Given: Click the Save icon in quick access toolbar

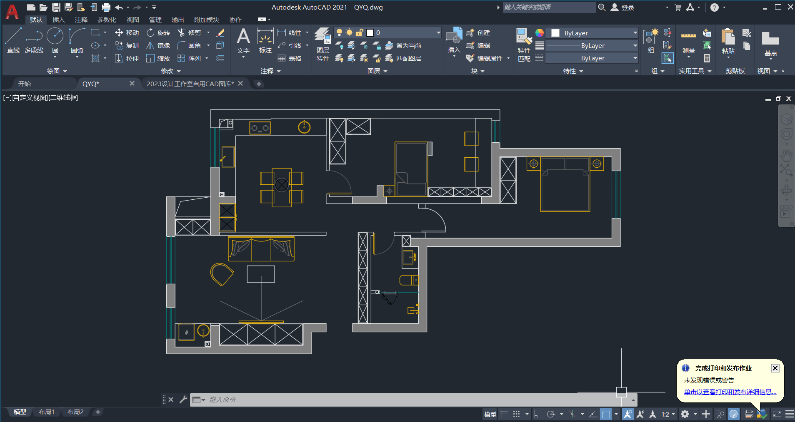Looking at the screenshot, I should tap(56, 7).
